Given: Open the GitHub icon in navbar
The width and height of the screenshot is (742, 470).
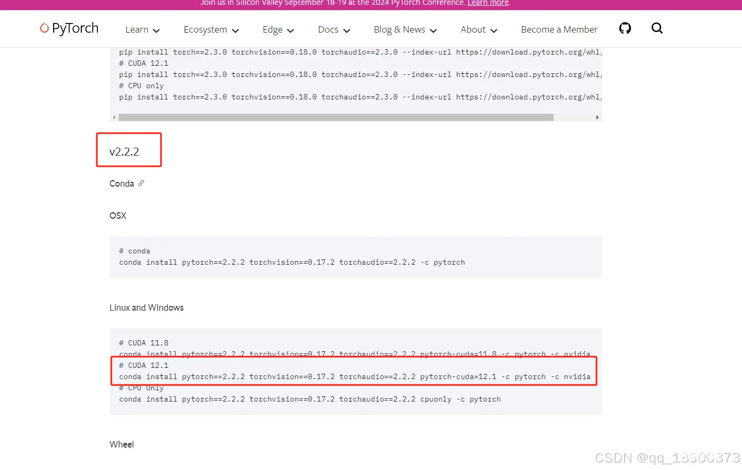Looking at the screenshot, I should click(625, 28).
